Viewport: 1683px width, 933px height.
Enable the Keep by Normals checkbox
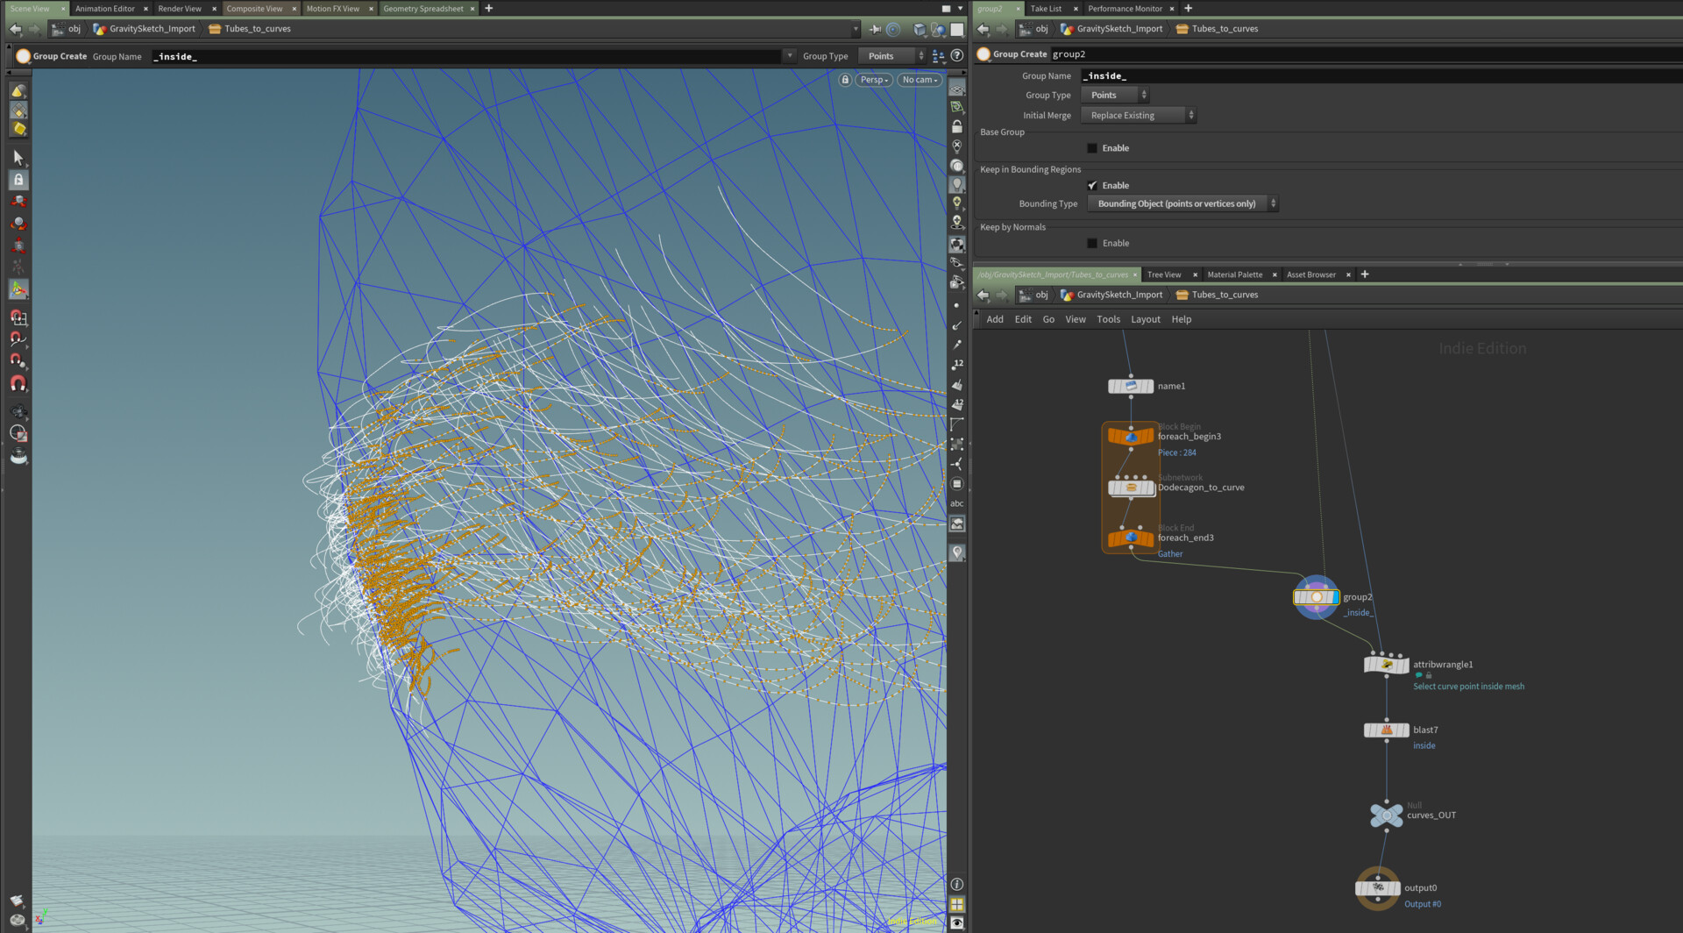tap(1092, 244)
